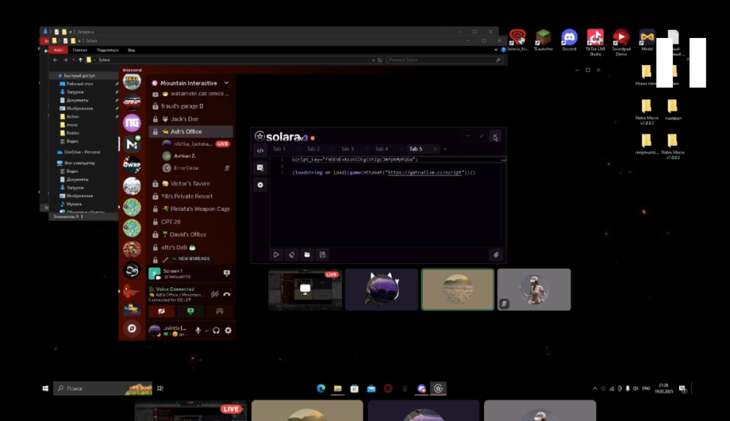The height and width of the screenshot is (421, 730).
Task: Open Solara's settings gear in sidebar
Action: pos(261,185)
